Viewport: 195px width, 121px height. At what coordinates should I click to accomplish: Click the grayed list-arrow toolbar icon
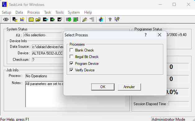tap(92, 20)
